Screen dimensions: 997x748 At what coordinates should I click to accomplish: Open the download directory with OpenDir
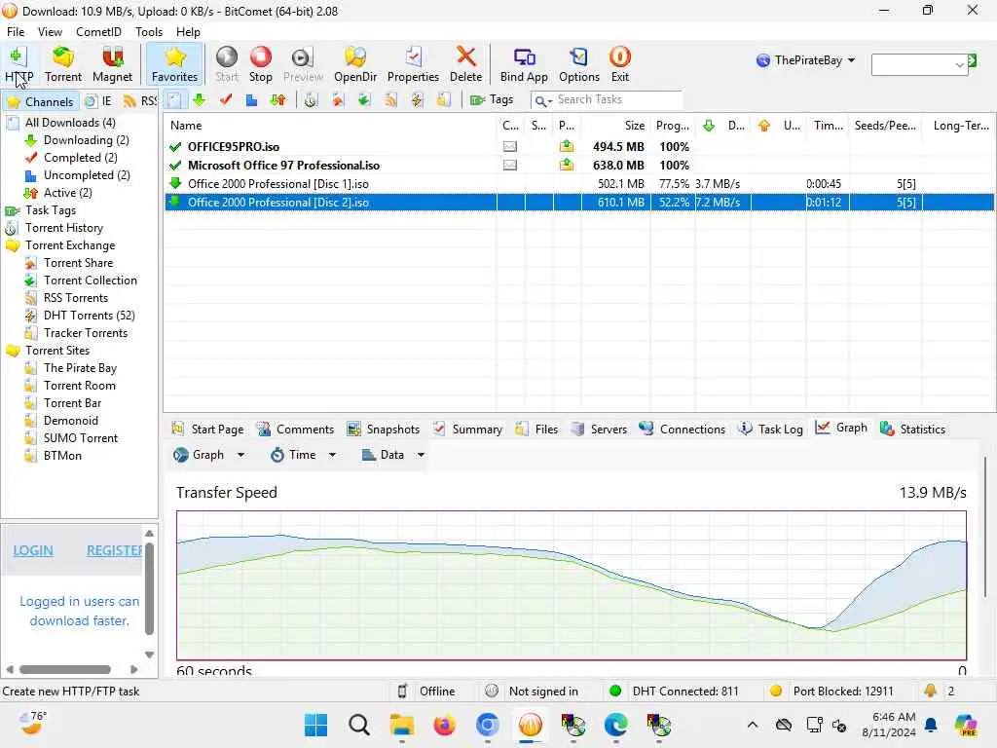354,64
